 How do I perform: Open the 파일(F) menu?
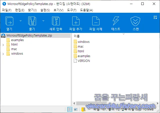(x=7, y=10)
